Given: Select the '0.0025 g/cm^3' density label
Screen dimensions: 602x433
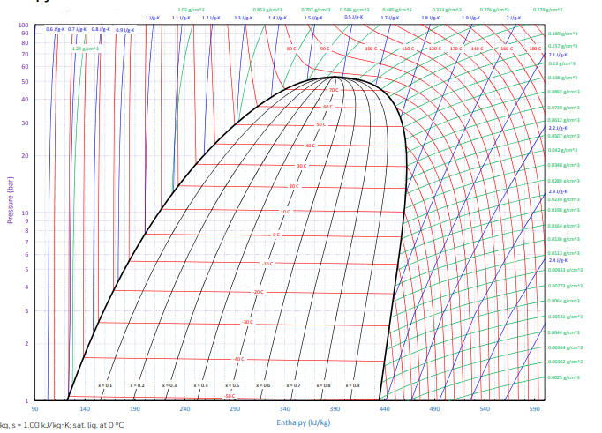Looking at the screenshot, I should point(564,377).
